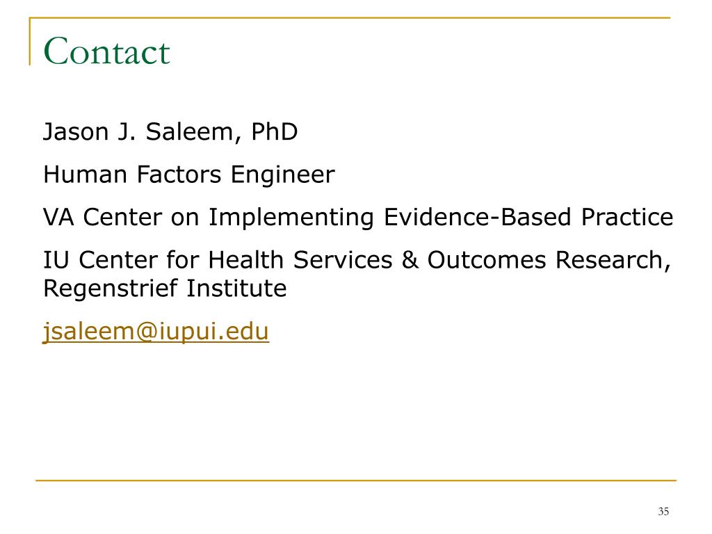The width and height of the screenshot is (712, 534).
Task: Click the word PhD after Saleem
Action: click(x=274, y=131)
